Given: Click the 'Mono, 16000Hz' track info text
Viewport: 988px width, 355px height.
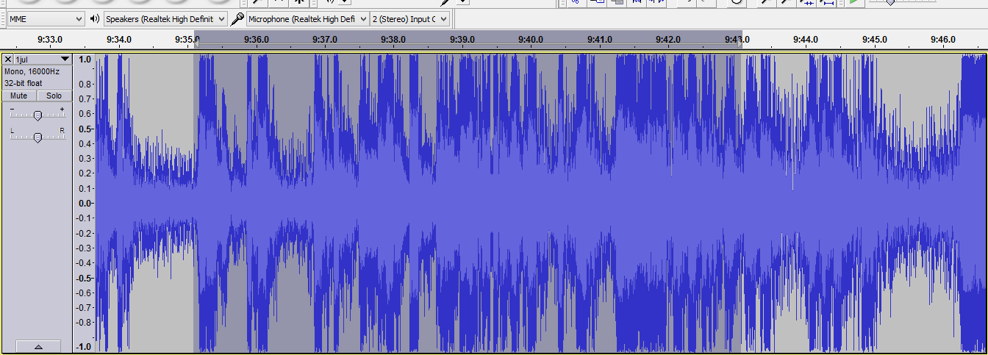Looking at the screenshot, I should tap(32, 72).
